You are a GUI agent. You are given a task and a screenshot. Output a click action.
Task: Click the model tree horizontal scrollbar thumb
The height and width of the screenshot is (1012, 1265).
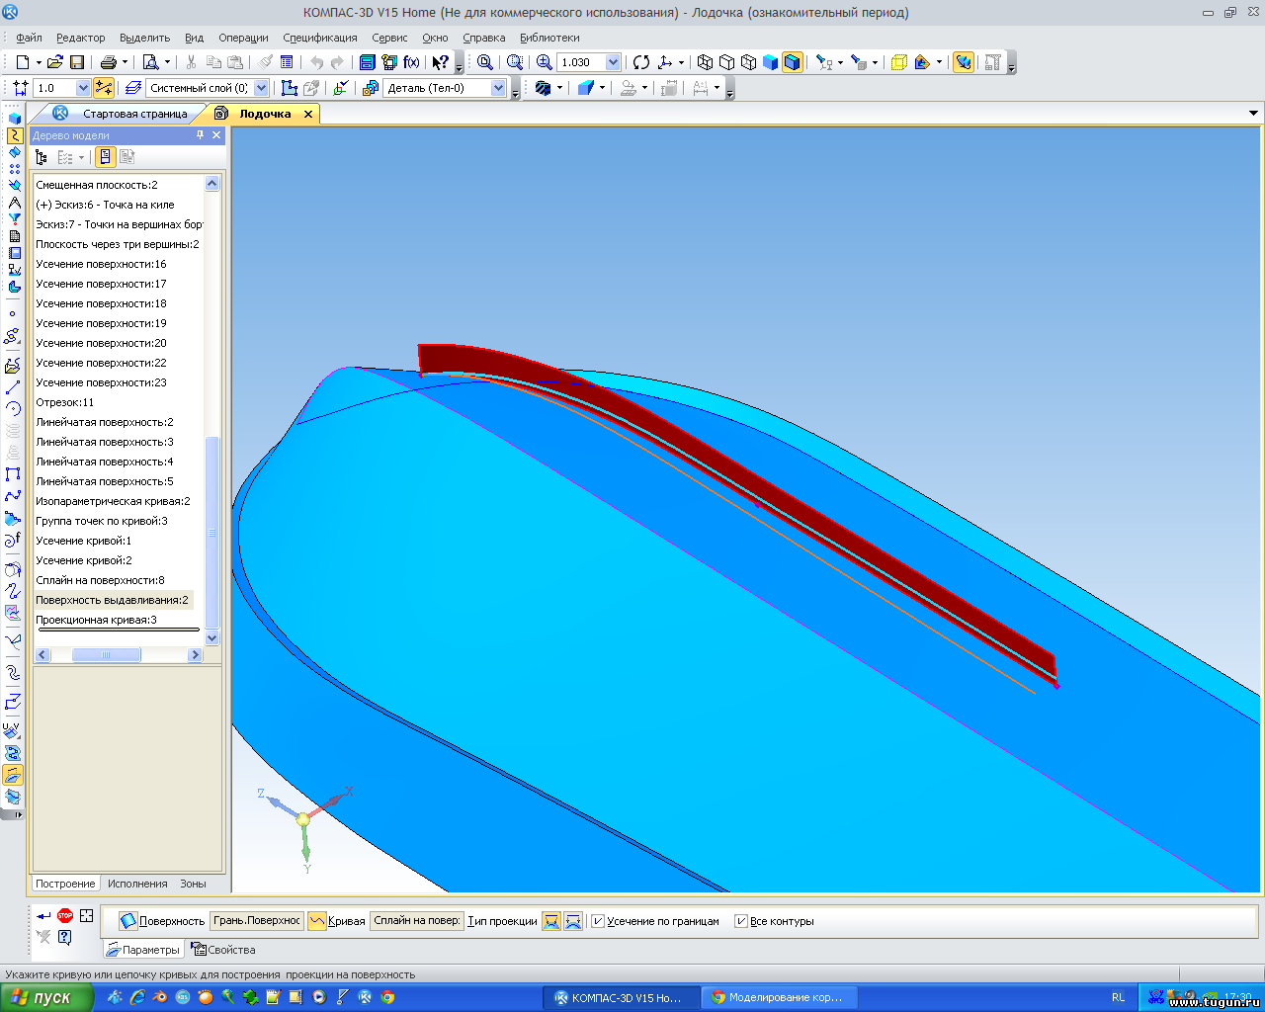[106, 654]
